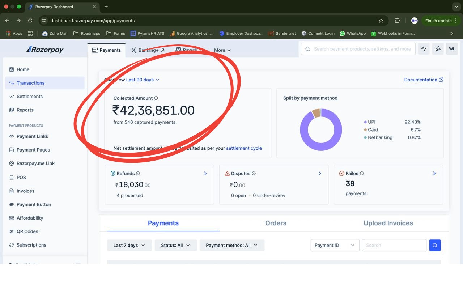The width and height of the screenshot is (463, 281).
Task: Click the address bar URL
Action: (93, 21)
